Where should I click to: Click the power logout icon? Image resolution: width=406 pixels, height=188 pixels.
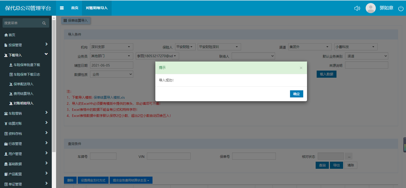[x=401, y=8]
